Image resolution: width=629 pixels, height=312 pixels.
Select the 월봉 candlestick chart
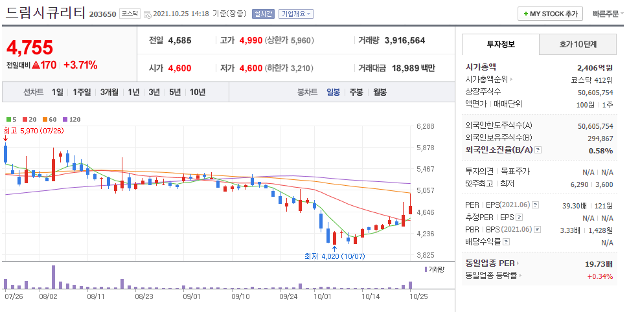380,92
